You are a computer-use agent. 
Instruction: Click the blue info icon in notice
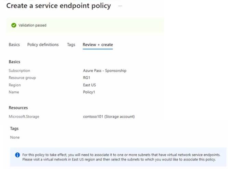17,155
